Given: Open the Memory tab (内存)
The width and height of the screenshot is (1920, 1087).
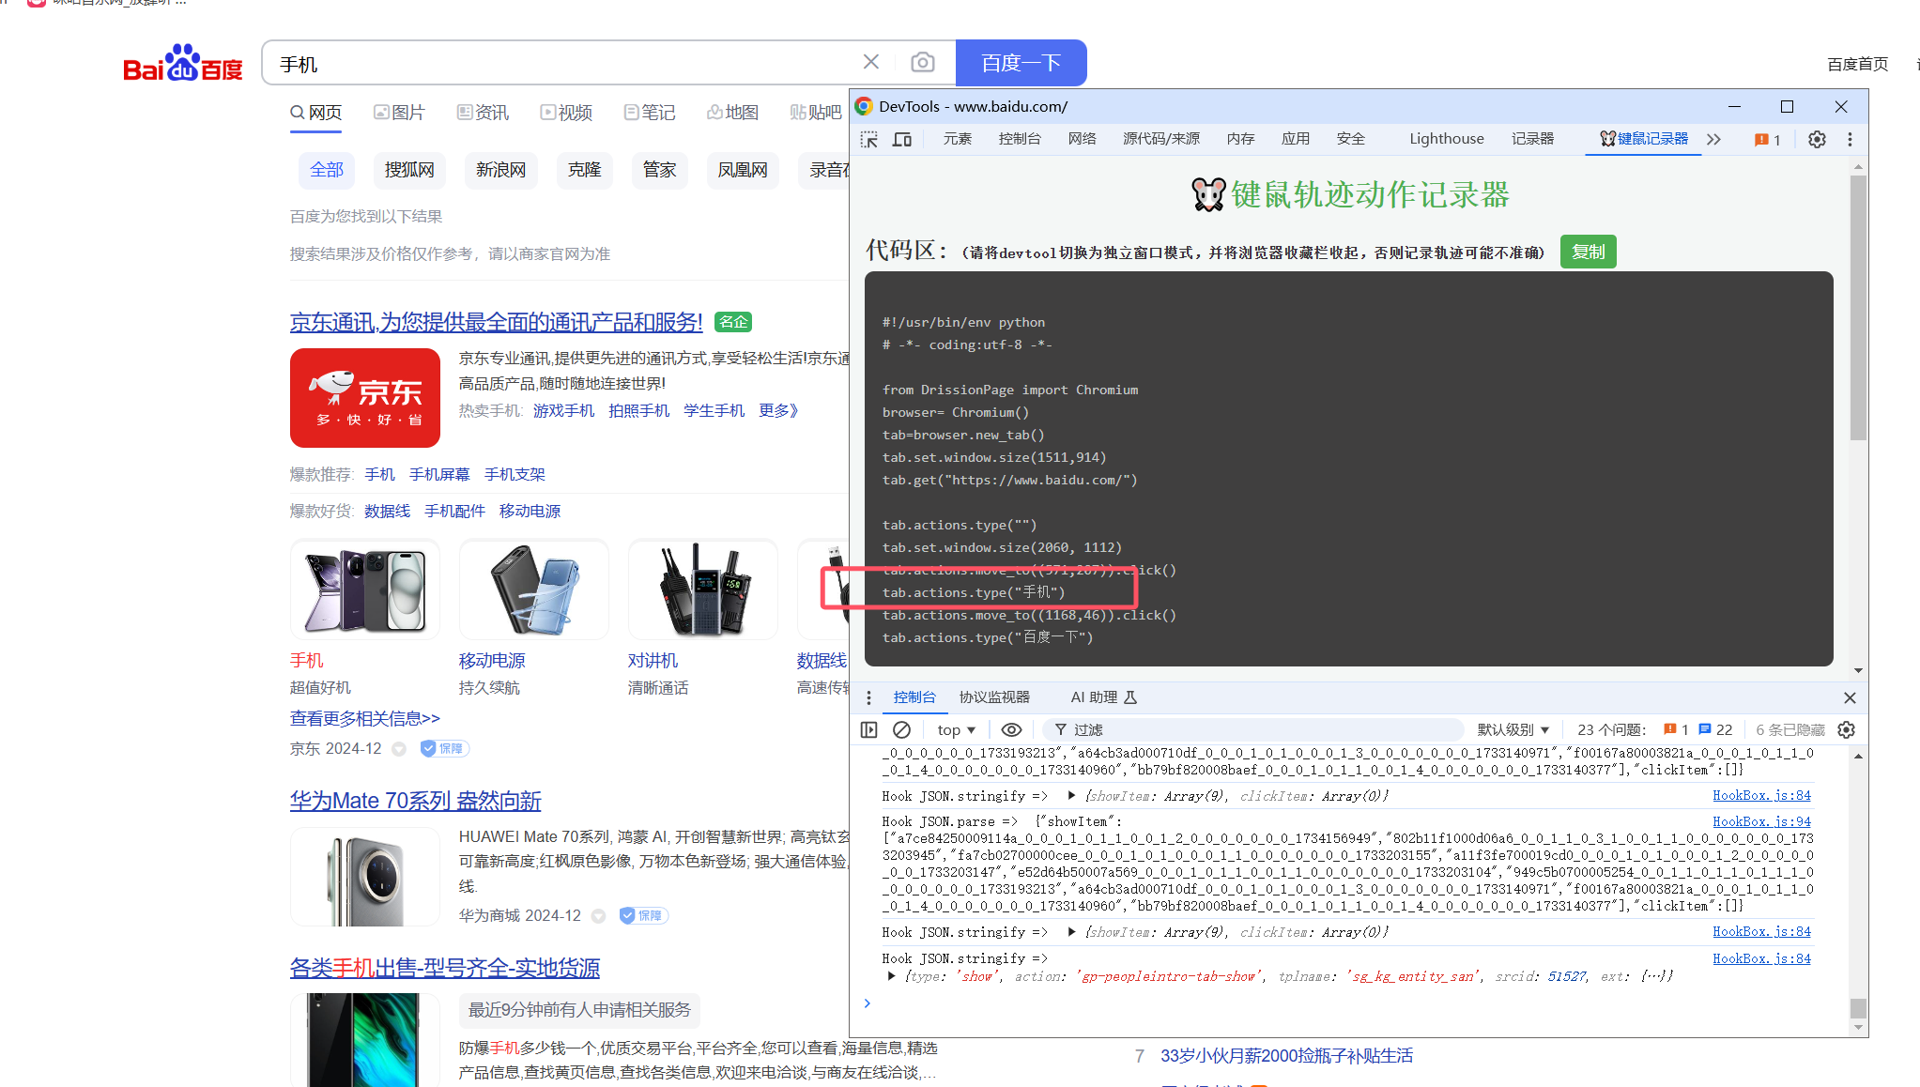Looking at the screenshot, I should [x=1240, y=139].
